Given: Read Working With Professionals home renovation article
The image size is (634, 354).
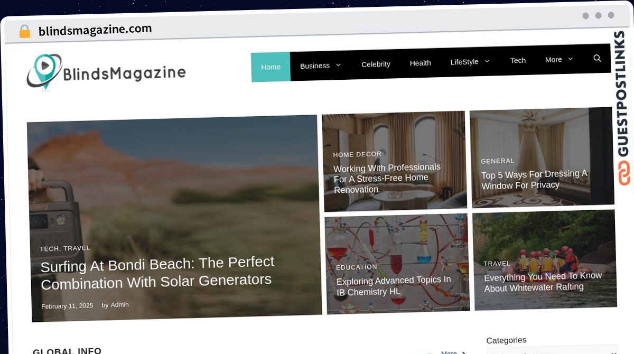Looking at the screenshot, I should click(387, 179).
